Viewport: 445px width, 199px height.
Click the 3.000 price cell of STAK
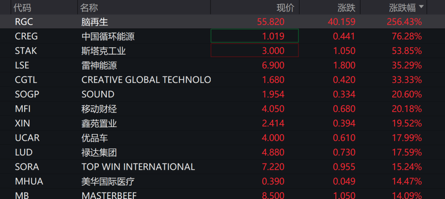pyautogui.click(x=255, y=51)
